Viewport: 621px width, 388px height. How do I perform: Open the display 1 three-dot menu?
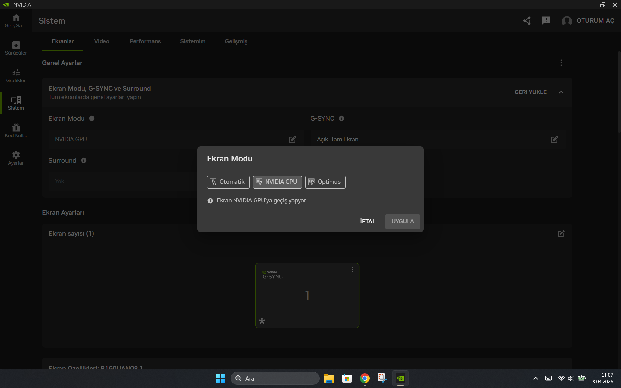353,270
